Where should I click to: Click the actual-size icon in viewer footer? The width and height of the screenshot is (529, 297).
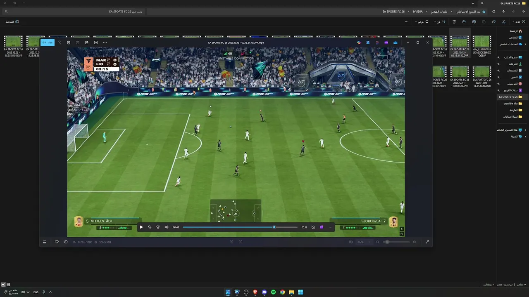[241, 242]
